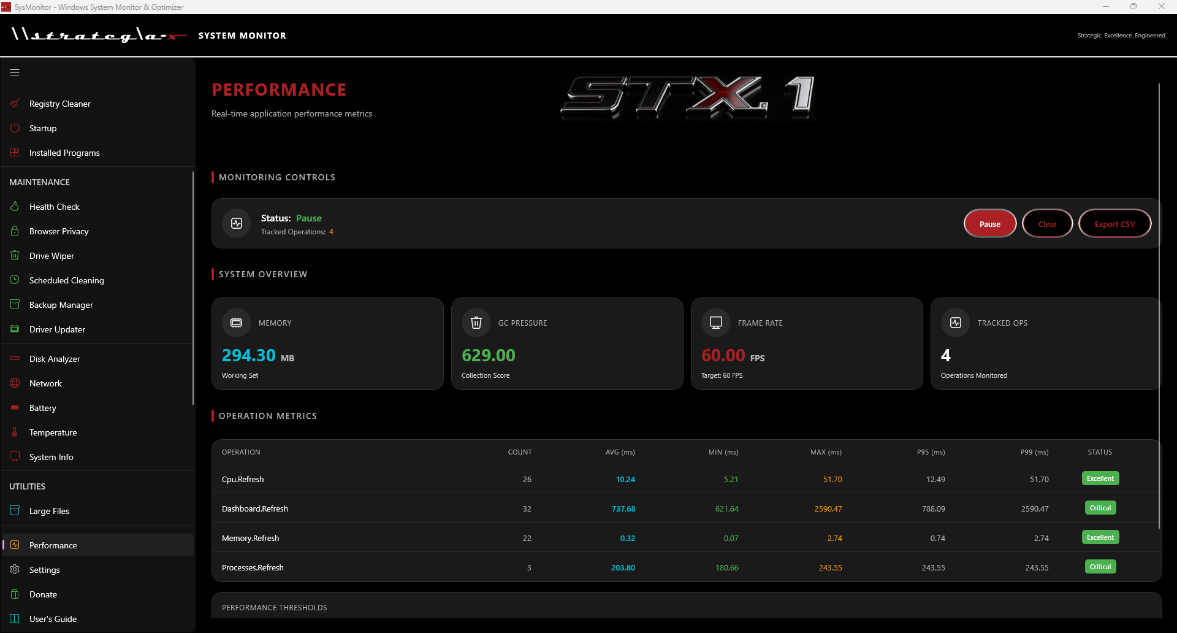Screen dimensions: 1177x633
Task: Export metrics using Export CSV
Action: (1114, 223)
